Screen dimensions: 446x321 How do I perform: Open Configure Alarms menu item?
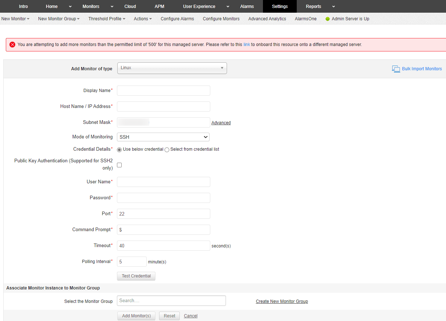tap(177, 19)
